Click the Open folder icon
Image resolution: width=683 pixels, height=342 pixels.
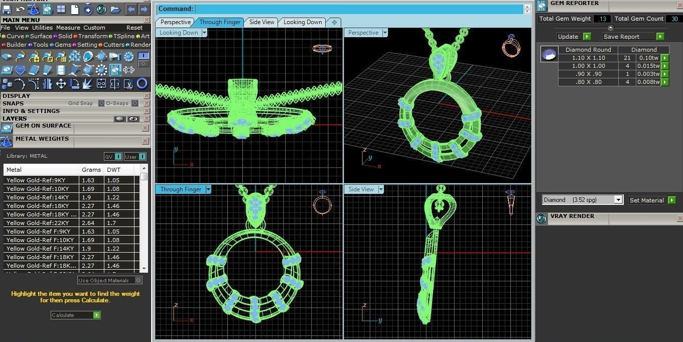(x=115, y=9)
